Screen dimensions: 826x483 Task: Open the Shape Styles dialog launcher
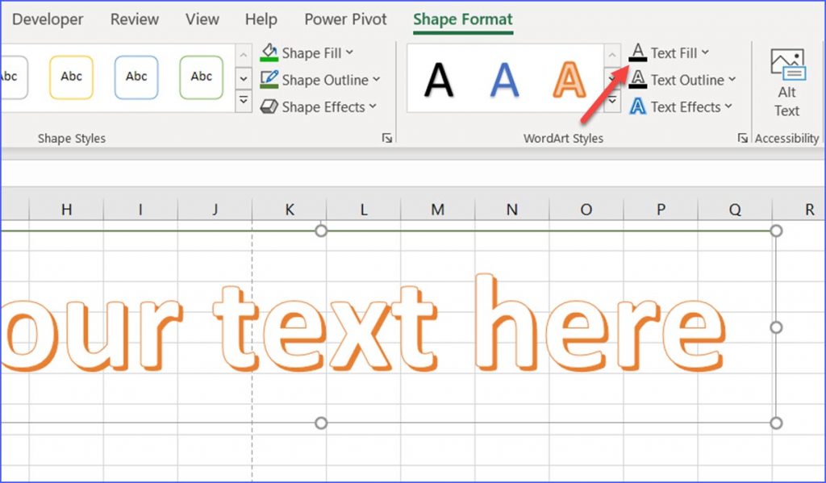(386, 138)
